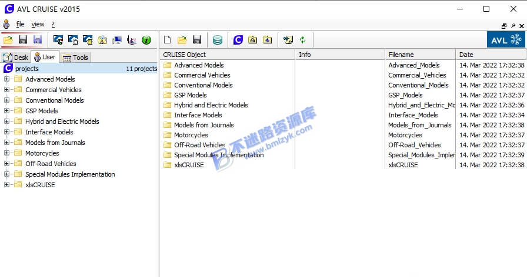Open the file menu
The height and width of the screenshot is (277, 527).
click(x=20, y=24)
